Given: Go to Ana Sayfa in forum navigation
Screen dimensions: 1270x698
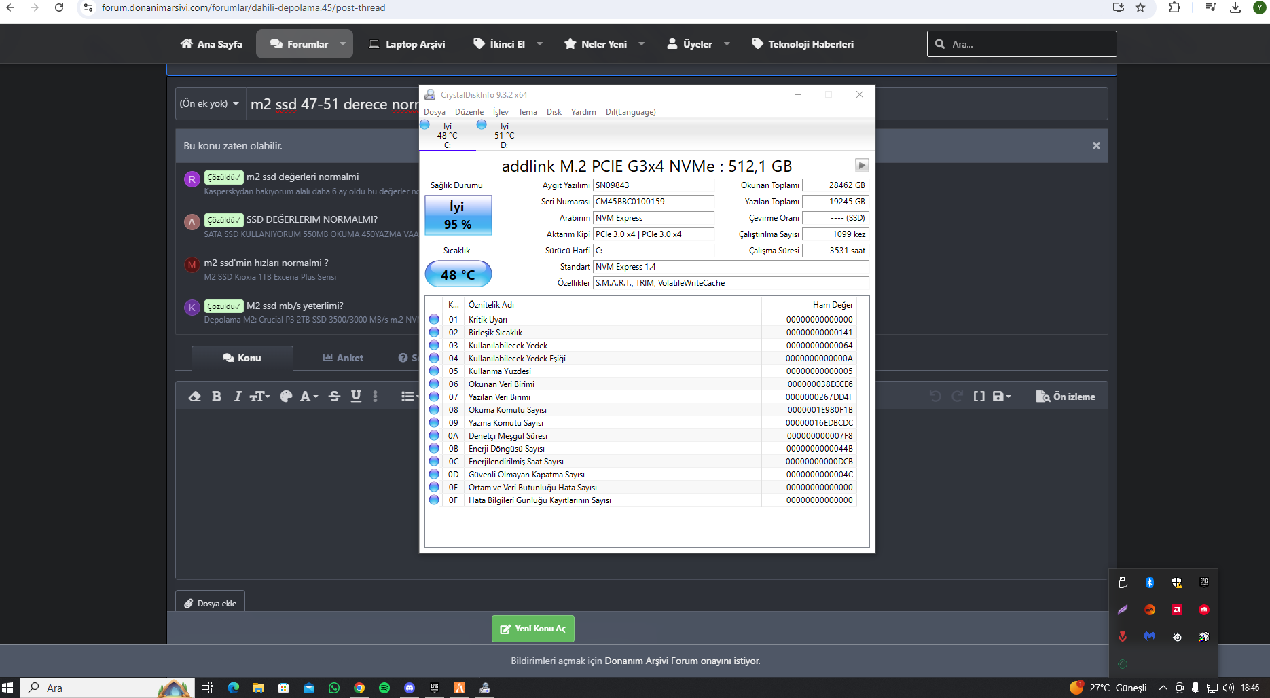Looking at the screenshot, I should 211,44.
